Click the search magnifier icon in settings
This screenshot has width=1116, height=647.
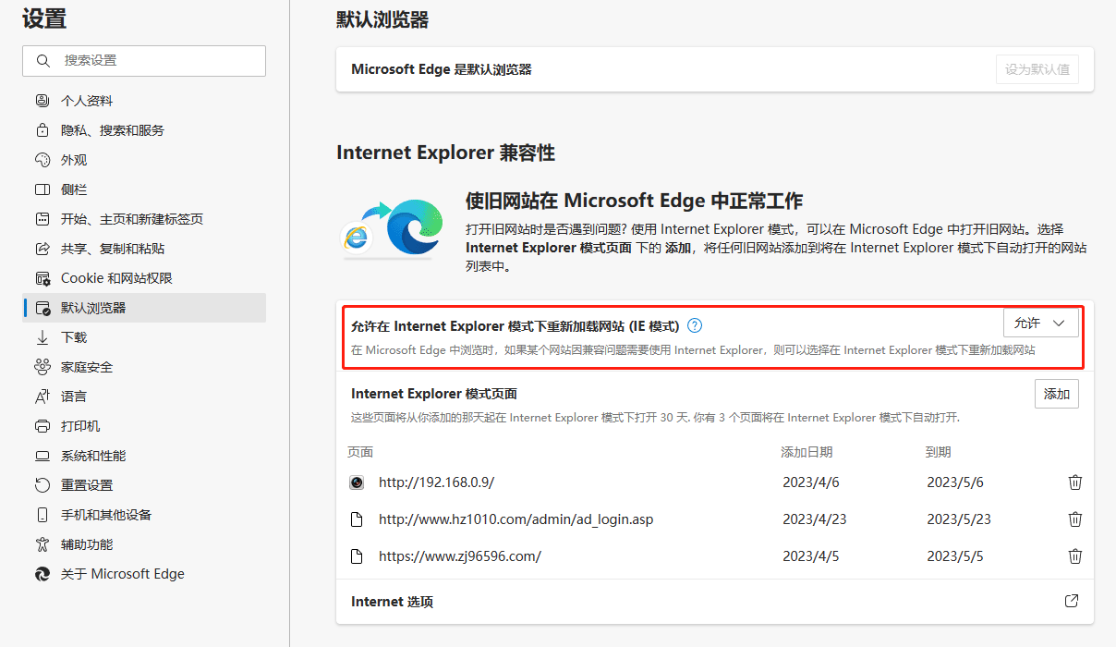[x=43, y=61]
